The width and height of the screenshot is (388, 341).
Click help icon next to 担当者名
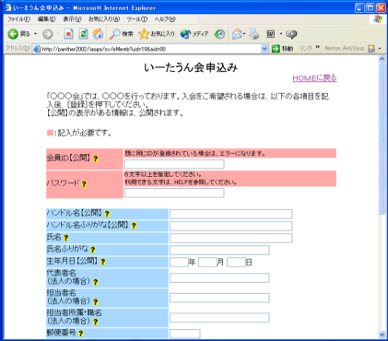[96, 301]
